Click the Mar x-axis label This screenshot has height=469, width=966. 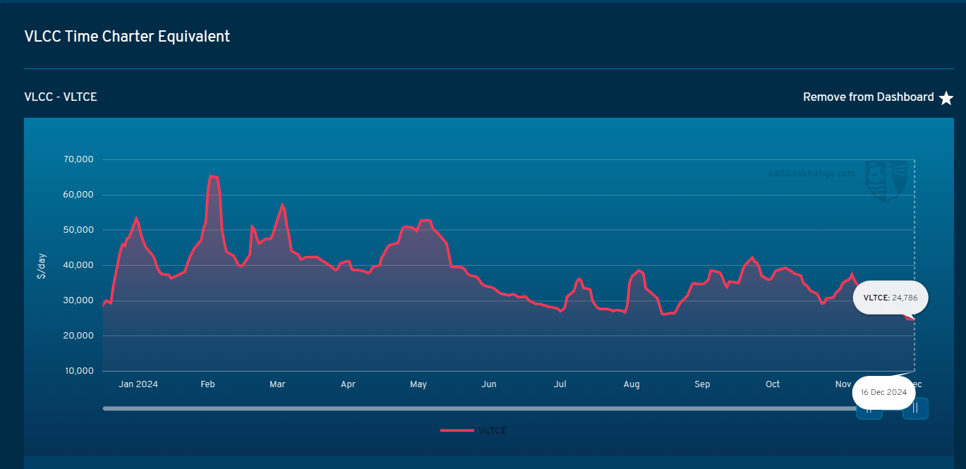click(277, 384)
